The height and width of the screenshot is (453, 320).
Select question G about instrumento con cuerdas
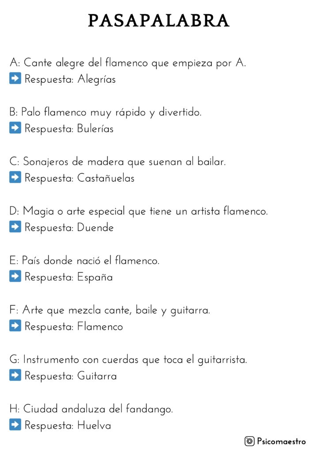pos(128,360)
